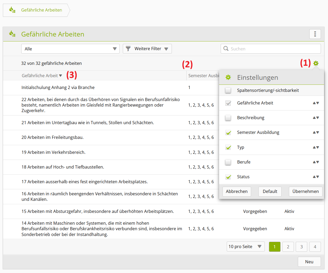Image resolution: width=328 pixels, height=273 pixels.
Task: Enable the Beschreibung column checkbox
Action: [x=228, y=118]
